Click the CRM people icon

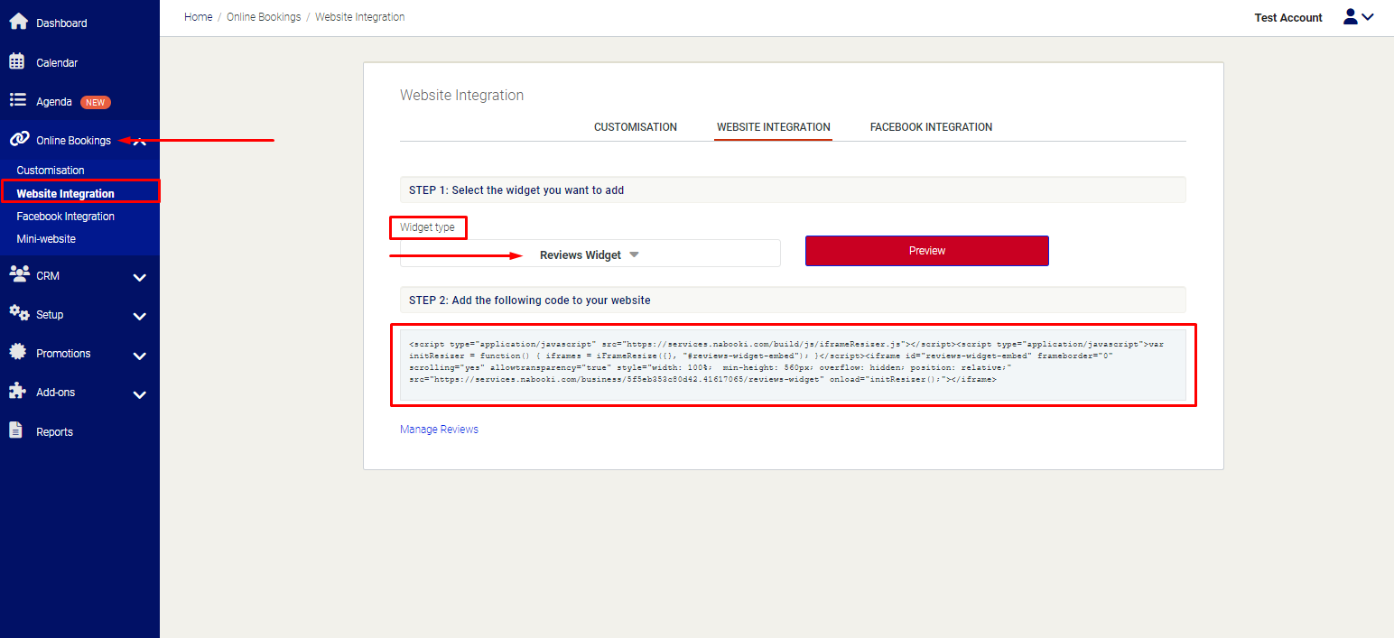click(x=18, y=274)
